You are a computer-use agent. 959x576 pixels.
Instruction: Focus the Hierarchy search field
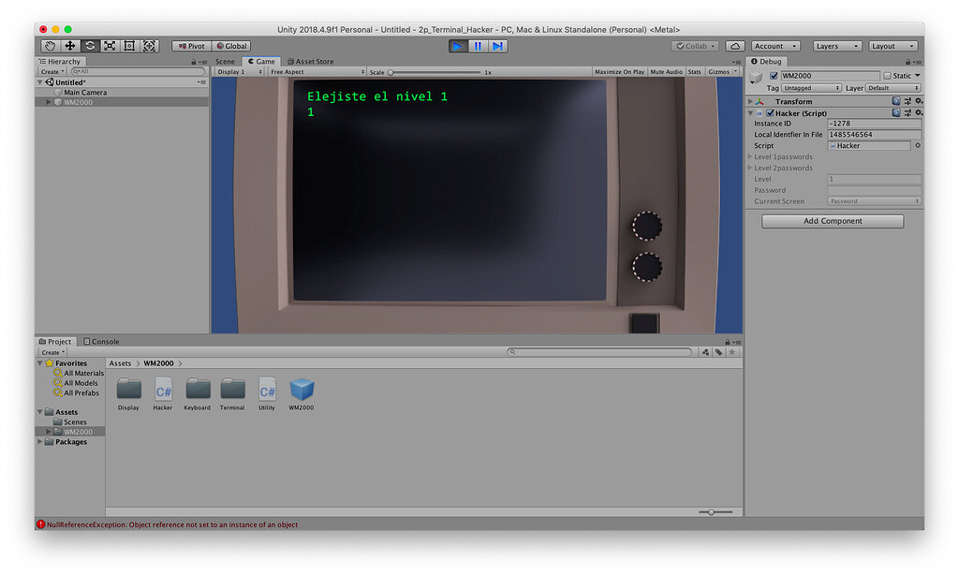[138, 71]
